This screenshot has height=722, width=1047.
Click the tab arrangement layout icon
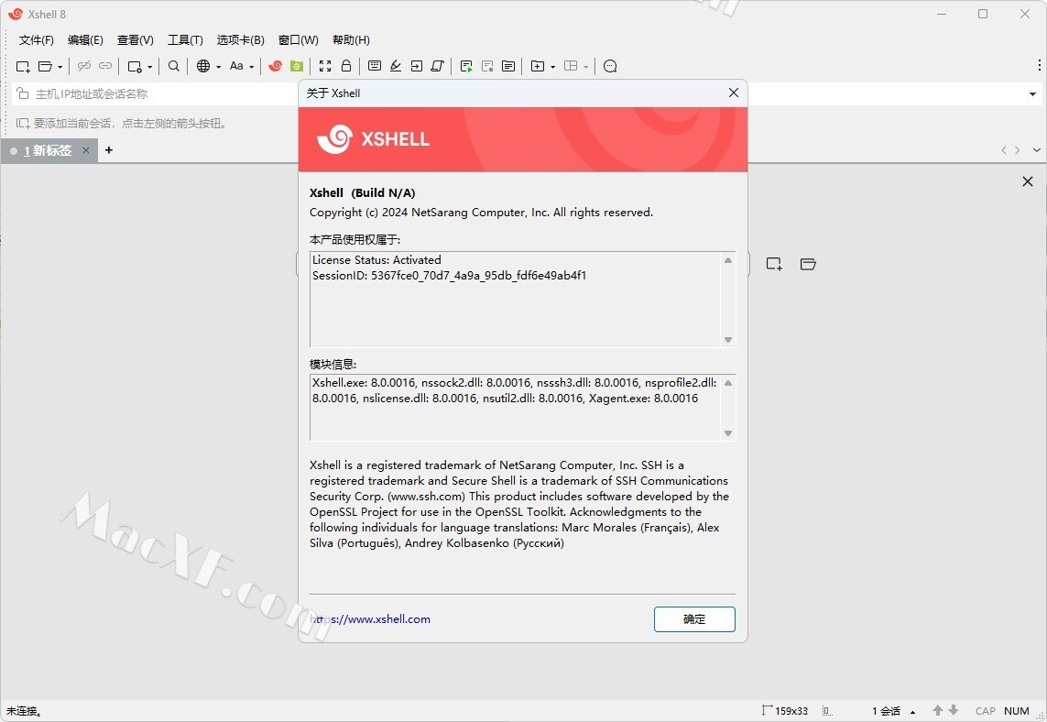571,66
